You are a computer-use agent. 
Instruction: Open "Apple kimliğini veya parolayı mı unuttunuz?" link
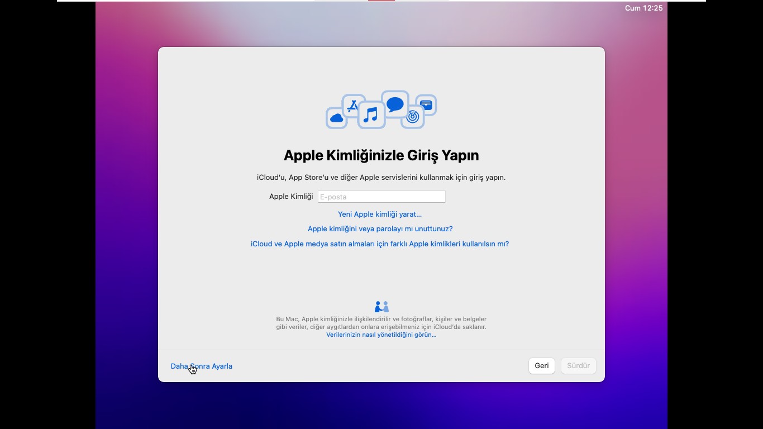(380, 228)
